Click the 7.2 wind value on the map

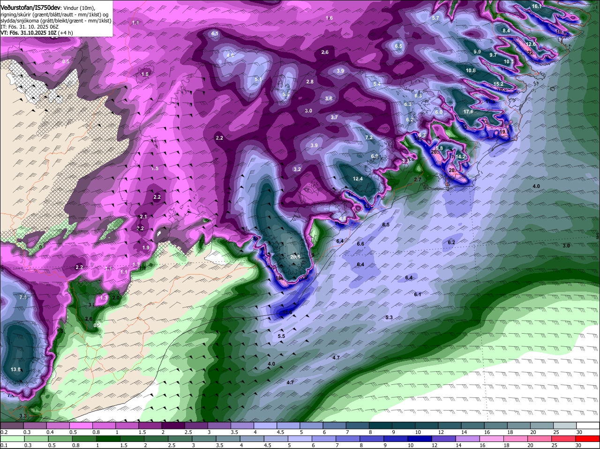368,137
